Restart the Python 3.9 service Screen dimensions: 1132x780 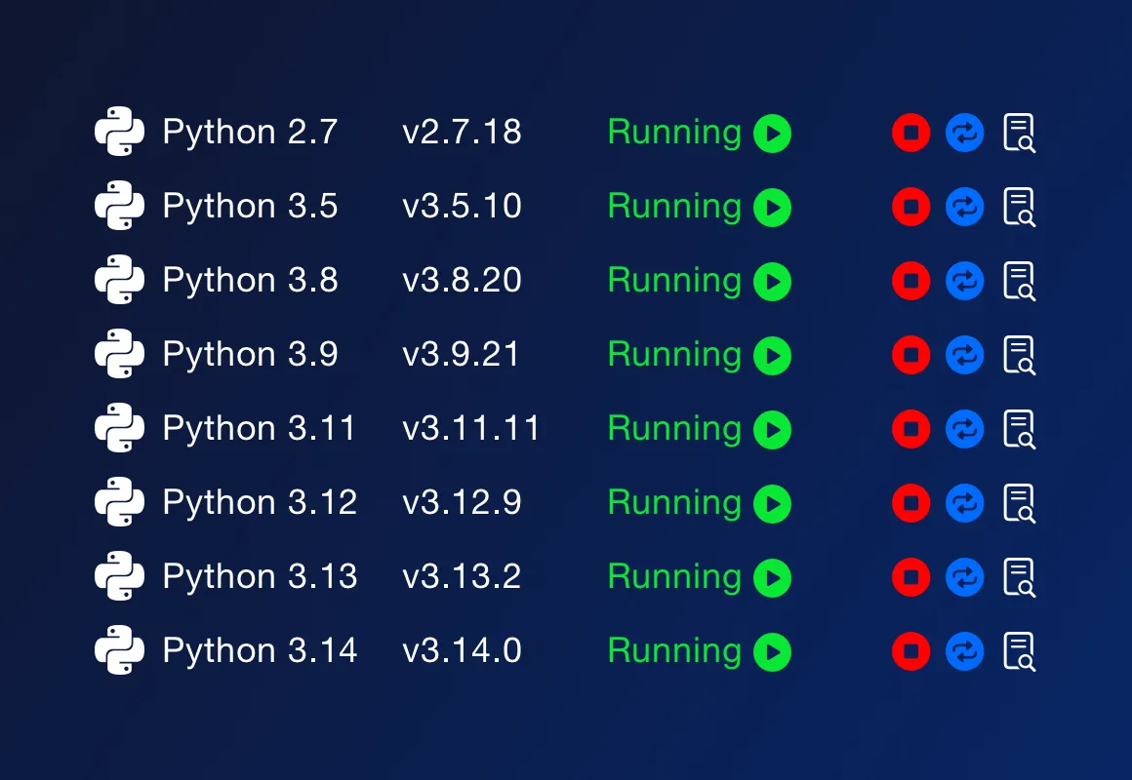click(964, 355)
